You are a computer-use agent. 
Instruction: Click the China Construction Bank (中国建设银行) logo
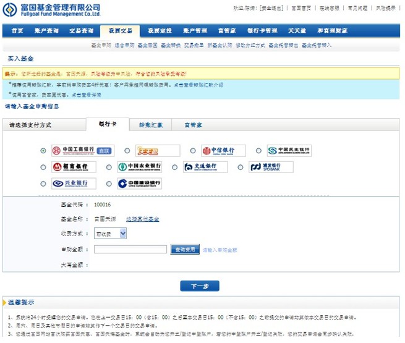[x=140, y=184]
